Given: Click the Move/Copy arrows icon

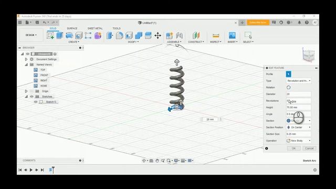Looking at the screenshot, I should [x=157, y=35].
